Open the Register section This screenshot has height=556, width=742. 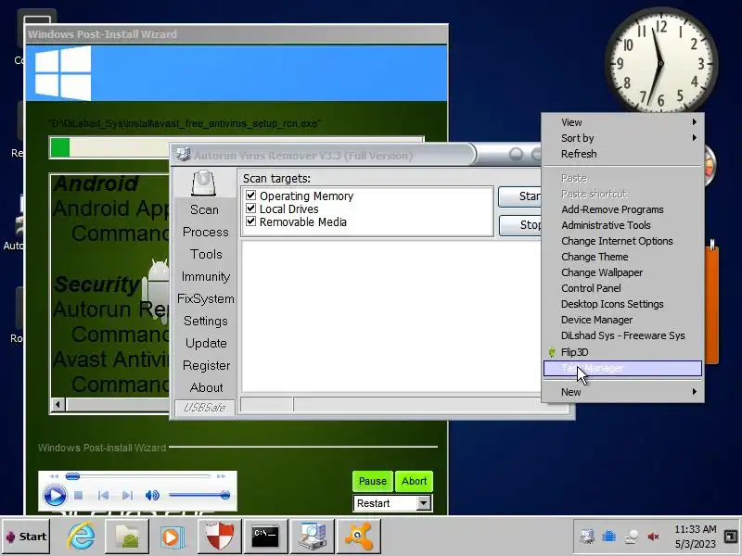tap(206, 365)
